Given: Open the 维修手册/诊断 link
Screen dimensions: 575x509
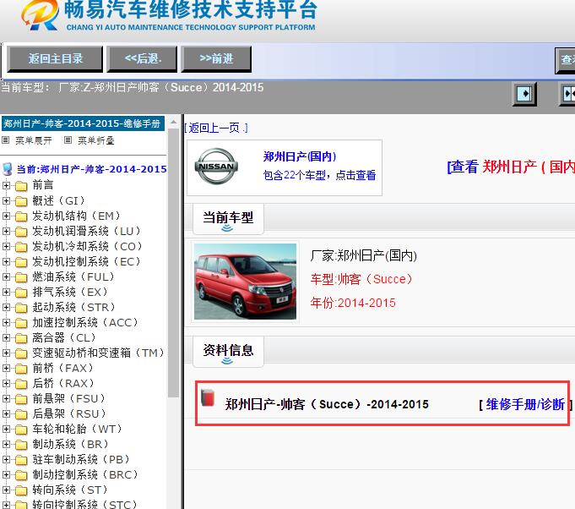Looking at the screenshot, I should pyautogui.click(x=525, y=404).
